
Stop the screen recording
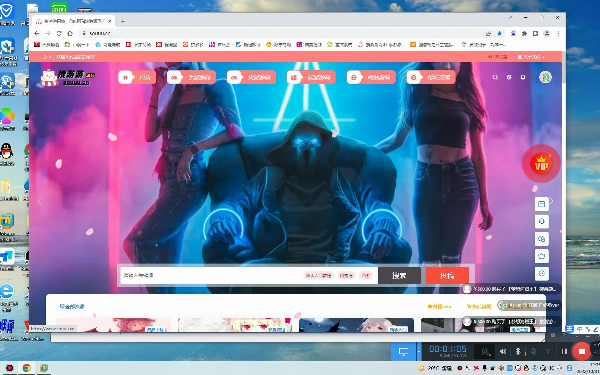(582, 351)
